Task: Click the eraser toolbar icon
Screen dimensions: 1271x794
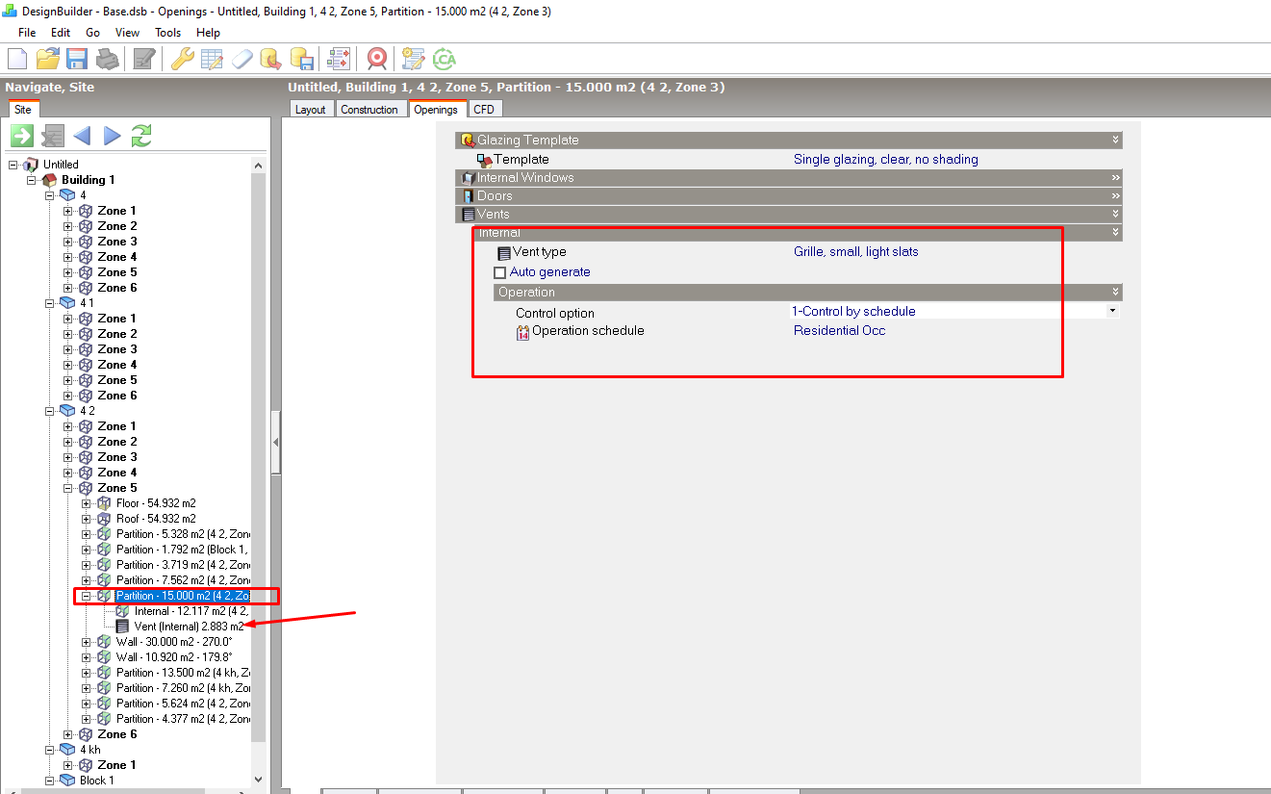Action: pyautogui.click(x=241, y=59)
